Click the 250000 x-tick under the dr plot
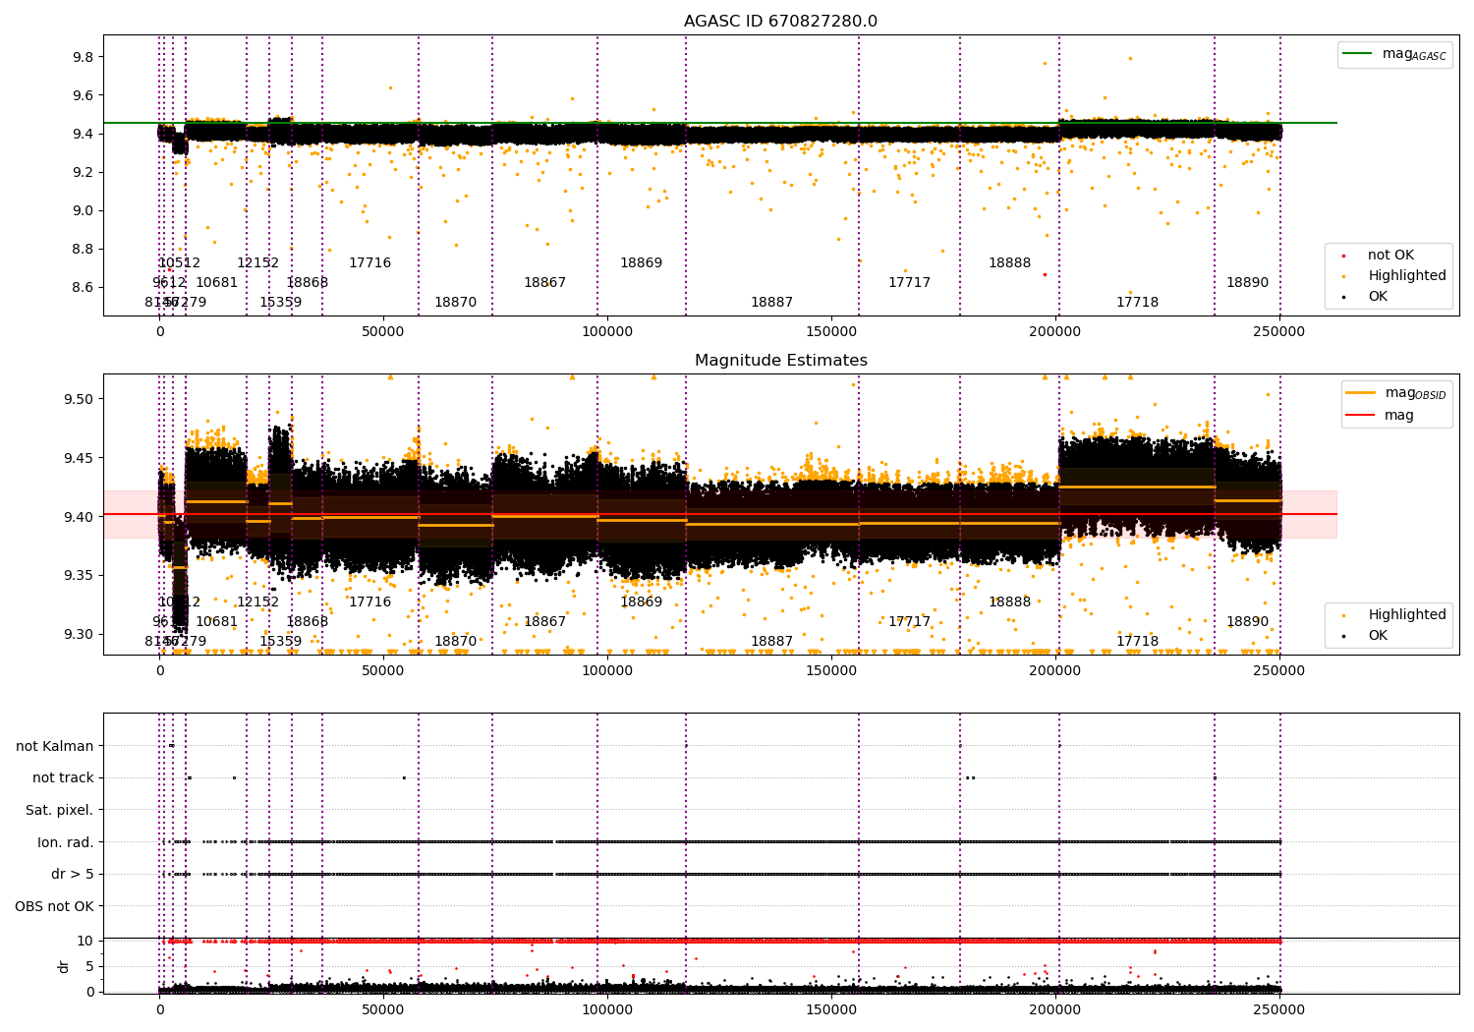The image size is (1474, 1032). pyautogui.click(x=1280, y=1010)
